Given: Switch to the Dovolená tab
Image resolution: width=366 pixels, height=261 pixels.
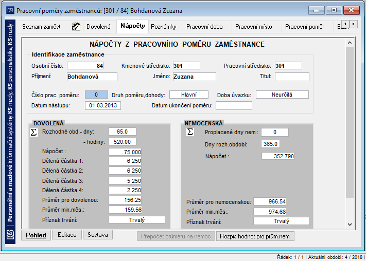Looking at the screenshot, I should pyautogui.click(x=98, y=27).
